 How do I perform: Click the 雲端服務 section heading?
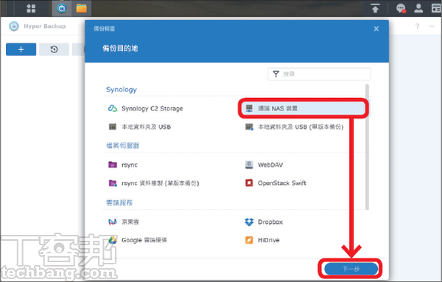119,202
